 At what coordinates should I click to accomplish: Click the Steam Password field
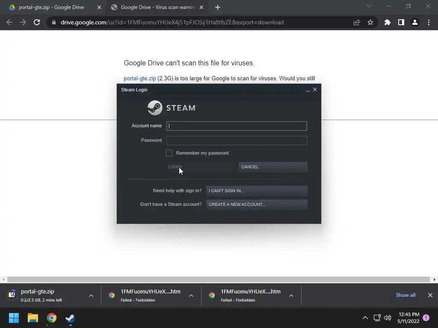[237, 140]
